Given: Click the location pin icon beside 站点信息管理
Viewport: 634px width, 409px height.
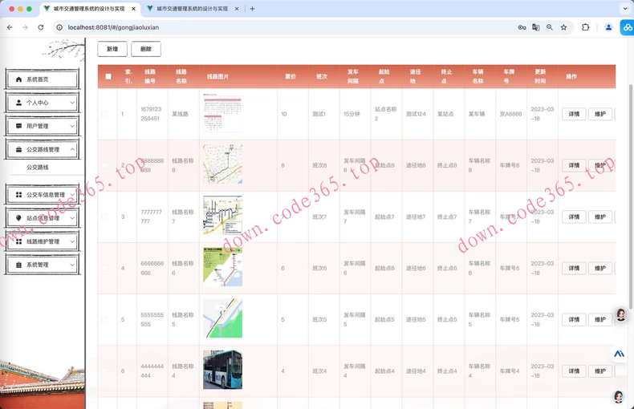Looking at the screenshot, I should 19,217.
